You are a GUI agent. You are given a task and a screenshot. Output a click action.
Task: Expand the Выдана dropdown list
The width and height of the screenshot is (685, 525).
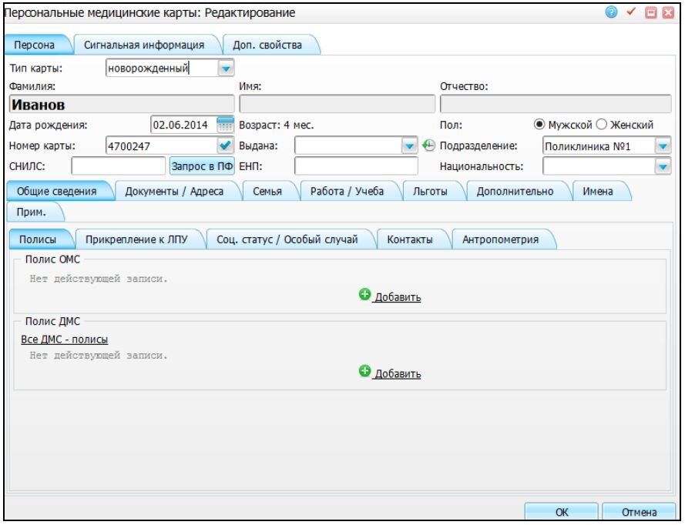(409, 145)
